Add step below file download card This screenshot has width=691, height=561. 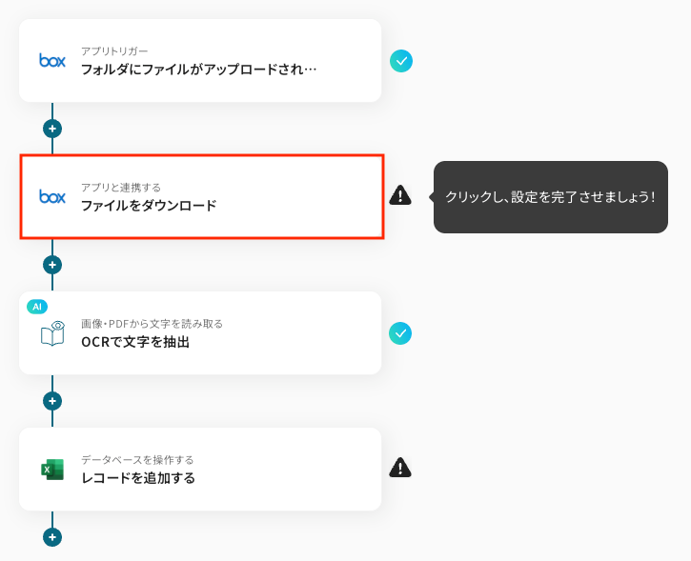[52, 265]
